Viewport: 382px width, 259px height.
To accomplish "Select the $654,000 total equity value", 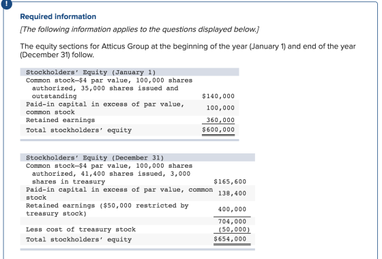I will click(x=230, y=239).
